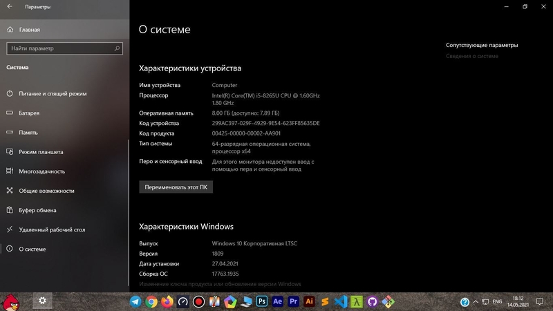Select the OS build 17763.1935 value
The image size is (553, 311).
(x=225, y=274)
